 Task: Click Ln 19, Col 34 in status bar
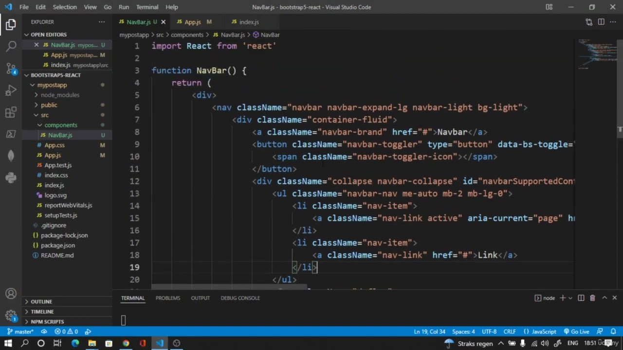point(429,332)
